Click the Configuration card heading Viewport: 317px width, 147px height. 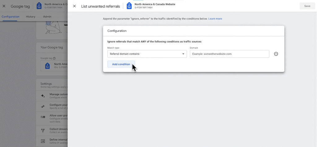(117, 31)
